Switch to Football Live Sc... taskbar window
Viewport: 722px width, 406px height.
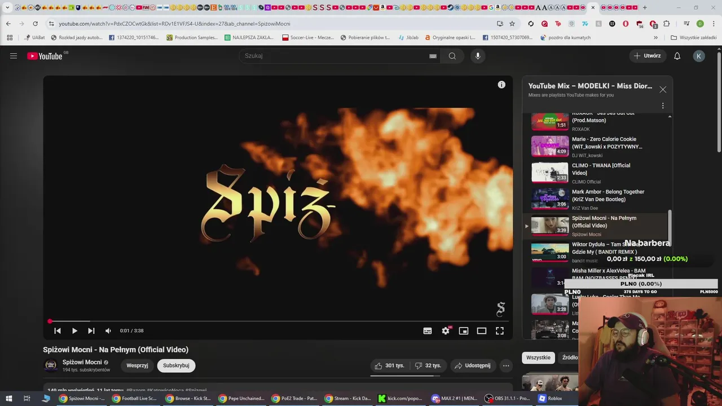point(134,398)
